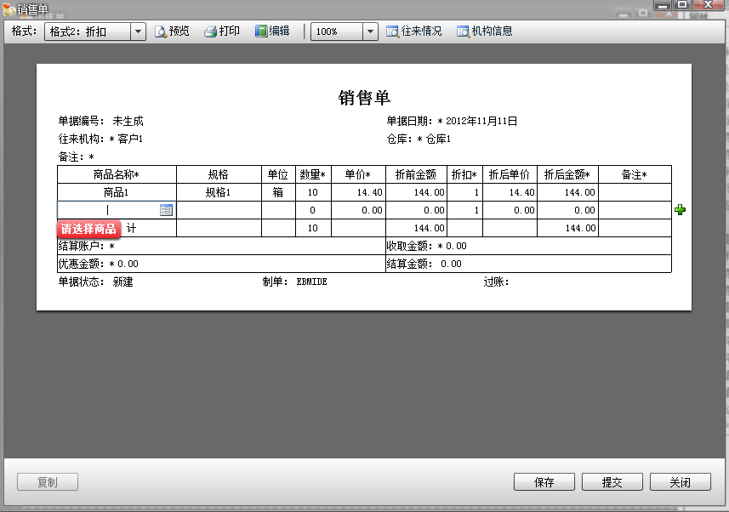Click the 100% zoom value field
The width and height of the screenshot is (729, 512).
[337, 31]
